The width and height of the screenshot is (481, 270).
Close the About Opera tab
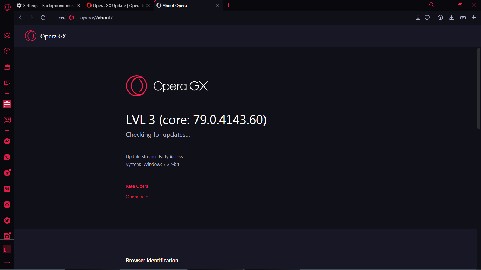218,6
